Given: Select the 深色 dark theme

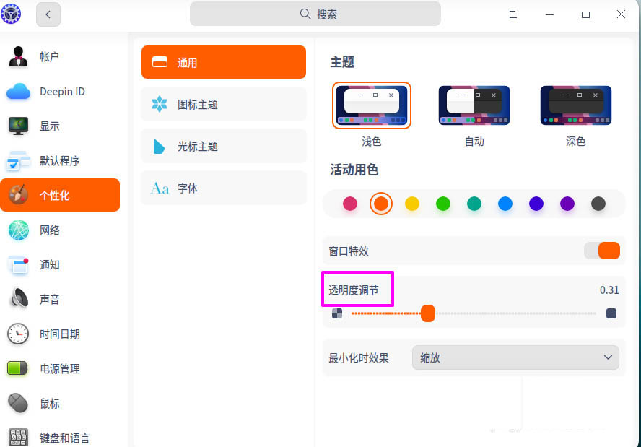Looking at the screenshot, I should [x=575, y=105].
